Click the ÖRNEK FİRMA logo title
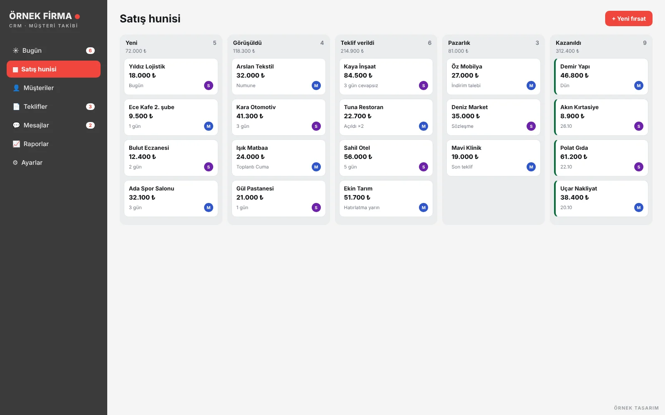Viewport: 665px width, 415px height. click(x=40, y=16)
